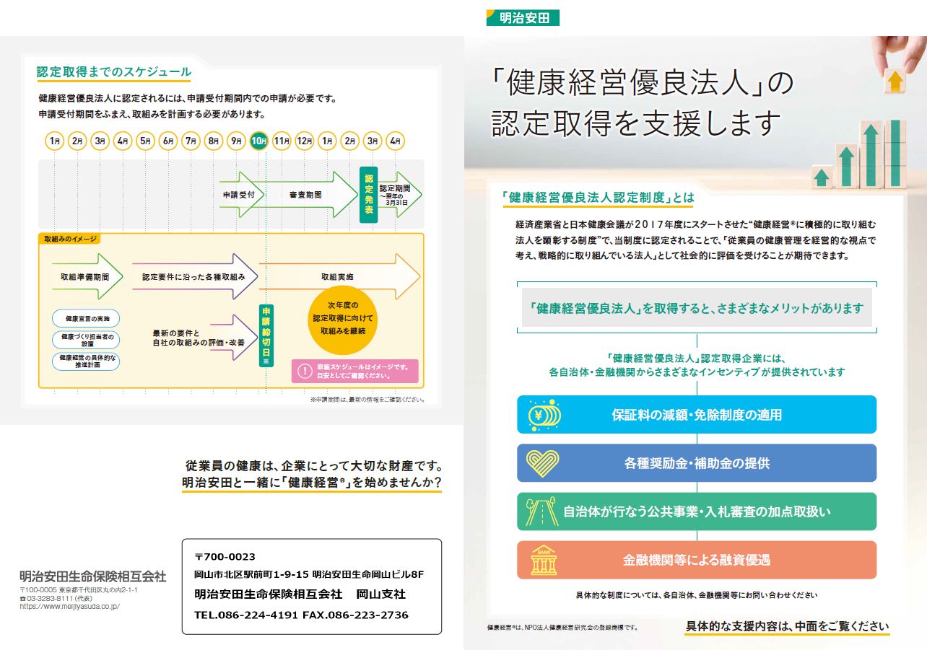Viewport: 927px width, 650px height.
Task: Select the 金融機関等による融資優遇 banner
Action: point(696,560)
